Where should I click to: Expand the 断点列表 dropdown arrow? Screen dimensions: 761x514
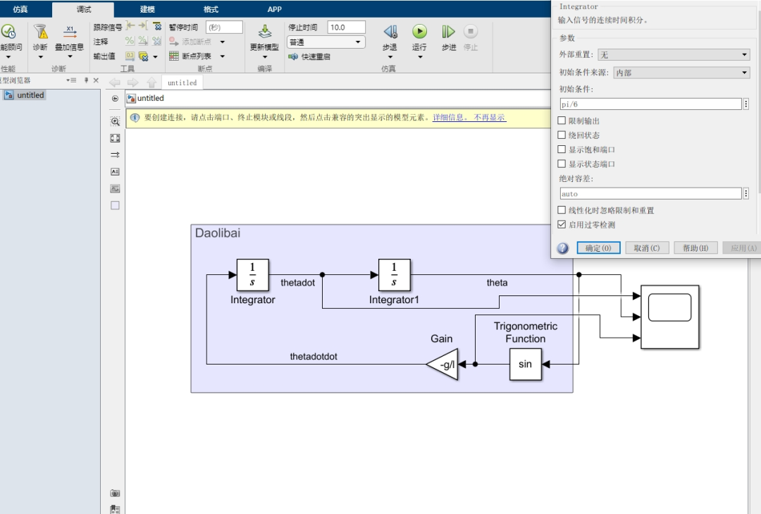tap(222, 56)
